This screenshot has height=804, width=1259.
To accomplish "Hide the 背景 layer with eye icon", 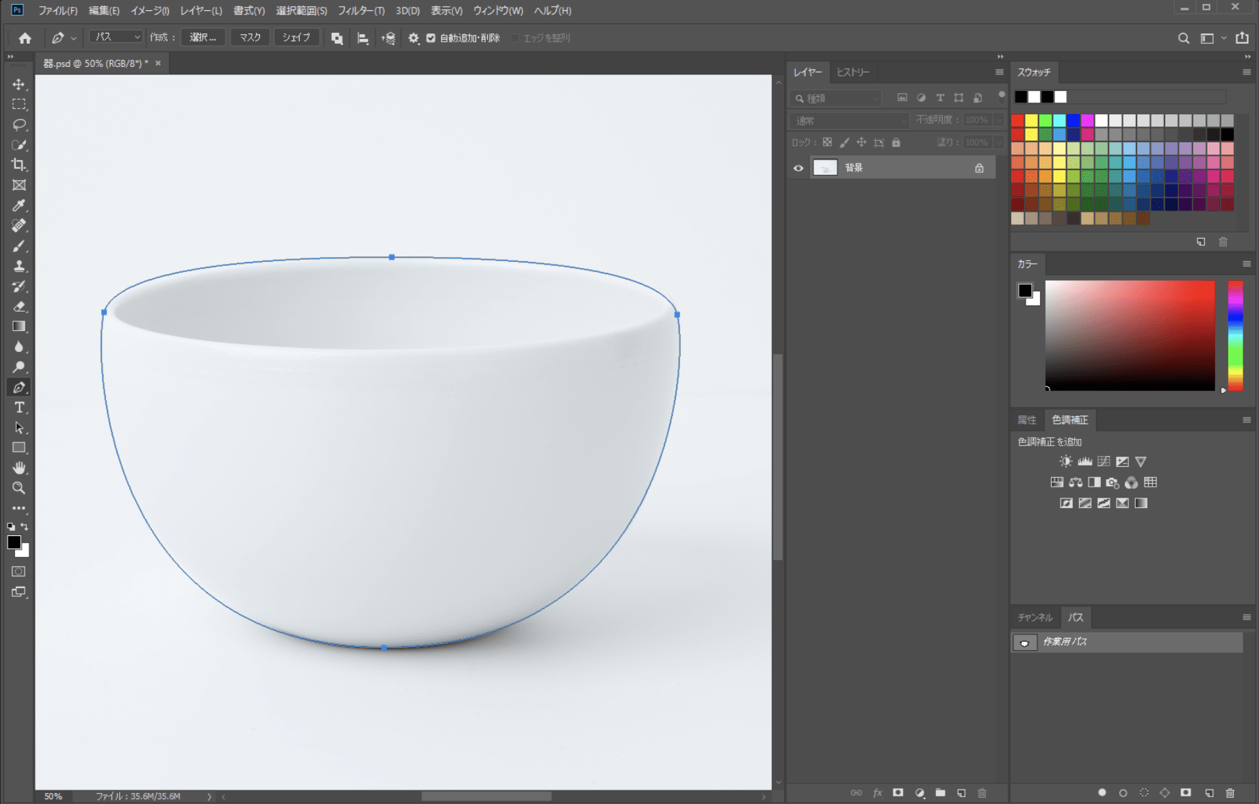I will pyautogui.click(x=798, y=168).
